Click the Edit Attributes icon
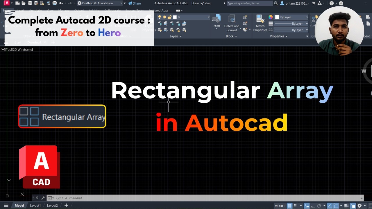Image resolution: width=372 pixels, height=209 pixels. 245,30
